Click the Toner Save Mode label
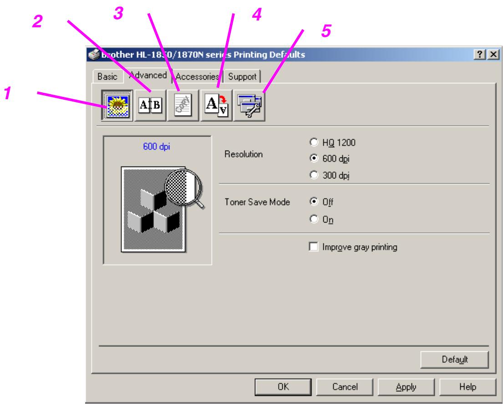 coord(257,202)
